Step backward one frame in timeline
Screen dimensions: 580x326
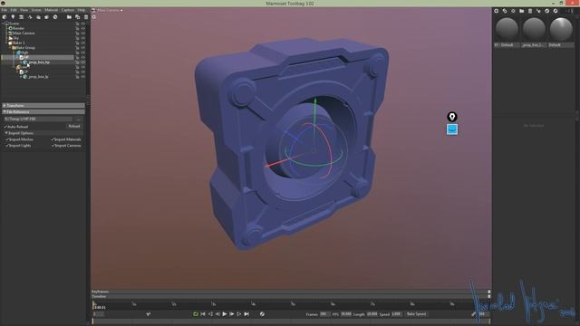217,314
